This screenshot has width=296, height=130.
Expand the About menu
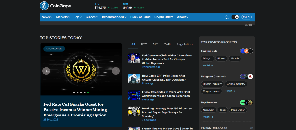(x=183, y=17)
